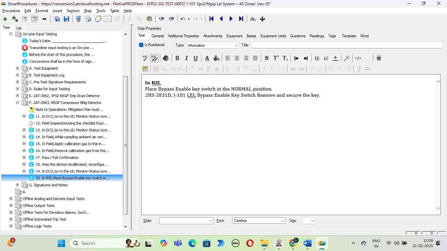This screenshot has width=447, height=251.
Task: Collapse On-Line Input Testing node
Action: tap(11, 34)
